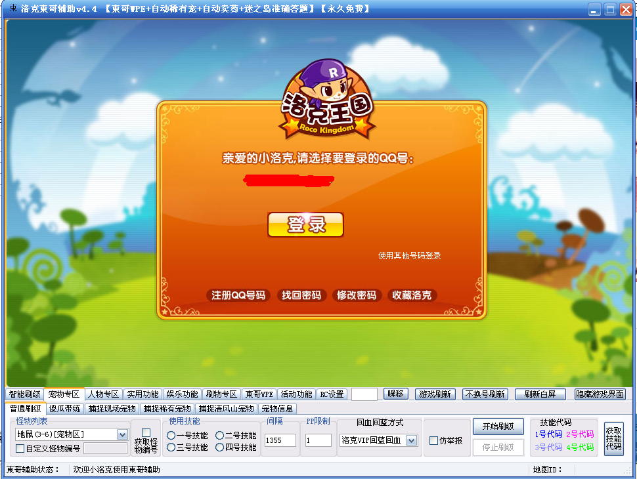Switch to the 東哥WPE tab
637x479 pixels.
click(259, 394)
